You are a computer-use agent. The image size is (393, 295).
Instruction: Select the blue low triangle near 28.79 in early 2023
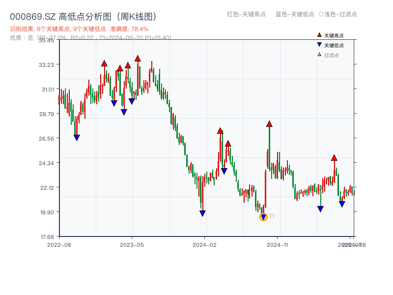tap(124, 112)
